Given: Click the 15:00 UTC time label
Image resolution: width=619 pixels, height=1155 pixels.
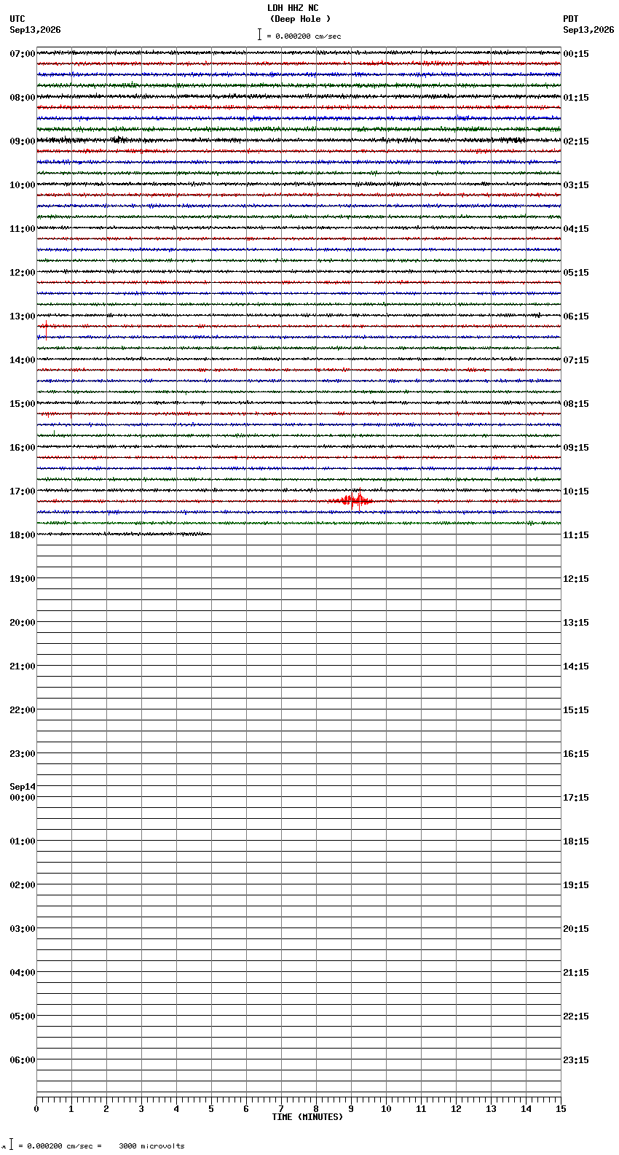Looking at the screenshot, I should click(x=23, y=403).
